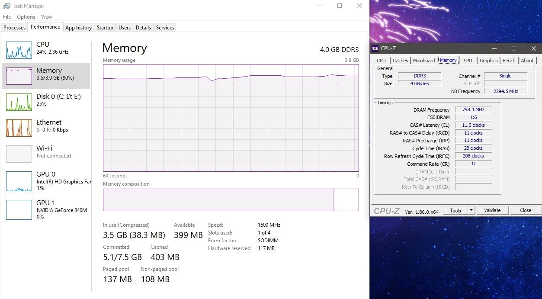This screenshot has height=299, width=542.
Task: Click the Tools button in CPU-Z
Action: pos(455,210)
